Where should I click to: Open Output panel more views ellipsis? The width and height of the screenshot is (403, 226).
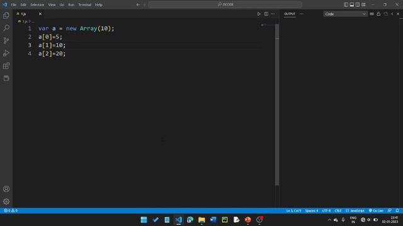(x=302, y=14)
